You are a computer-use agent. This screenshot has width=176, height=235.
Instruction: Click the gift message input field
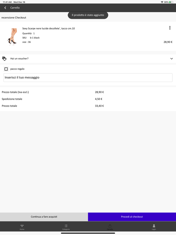[88, 77]
